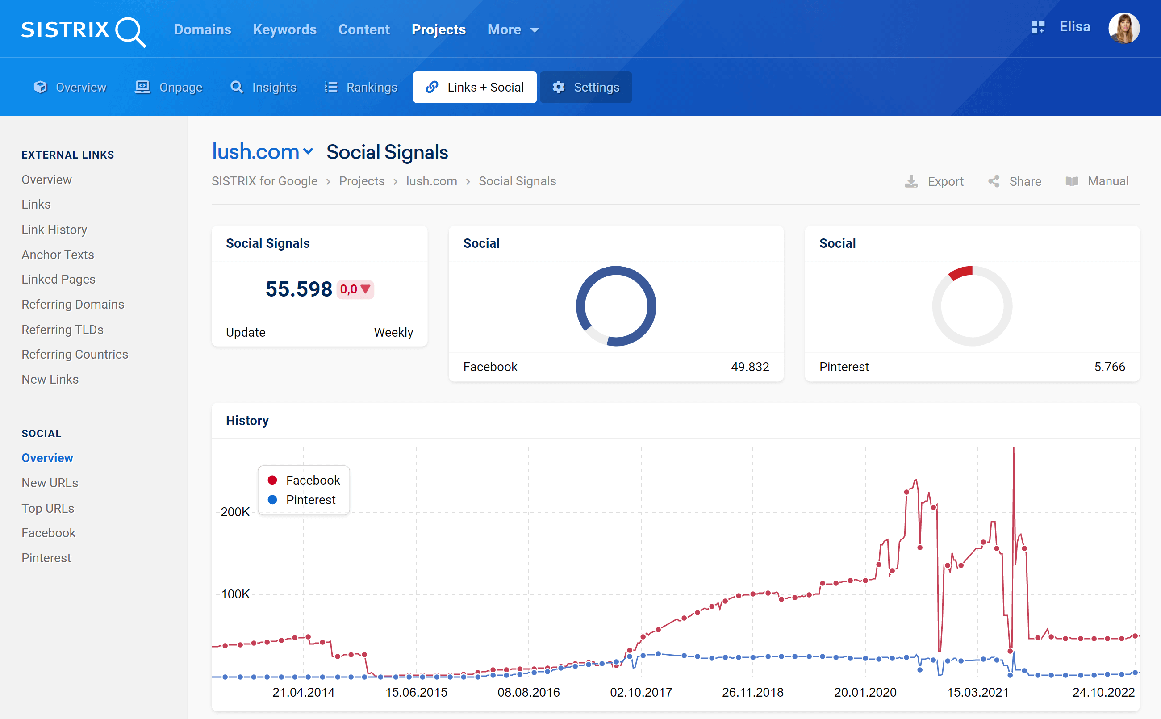
Task: Click the Facebook 49.832 value
Action: 750,367
